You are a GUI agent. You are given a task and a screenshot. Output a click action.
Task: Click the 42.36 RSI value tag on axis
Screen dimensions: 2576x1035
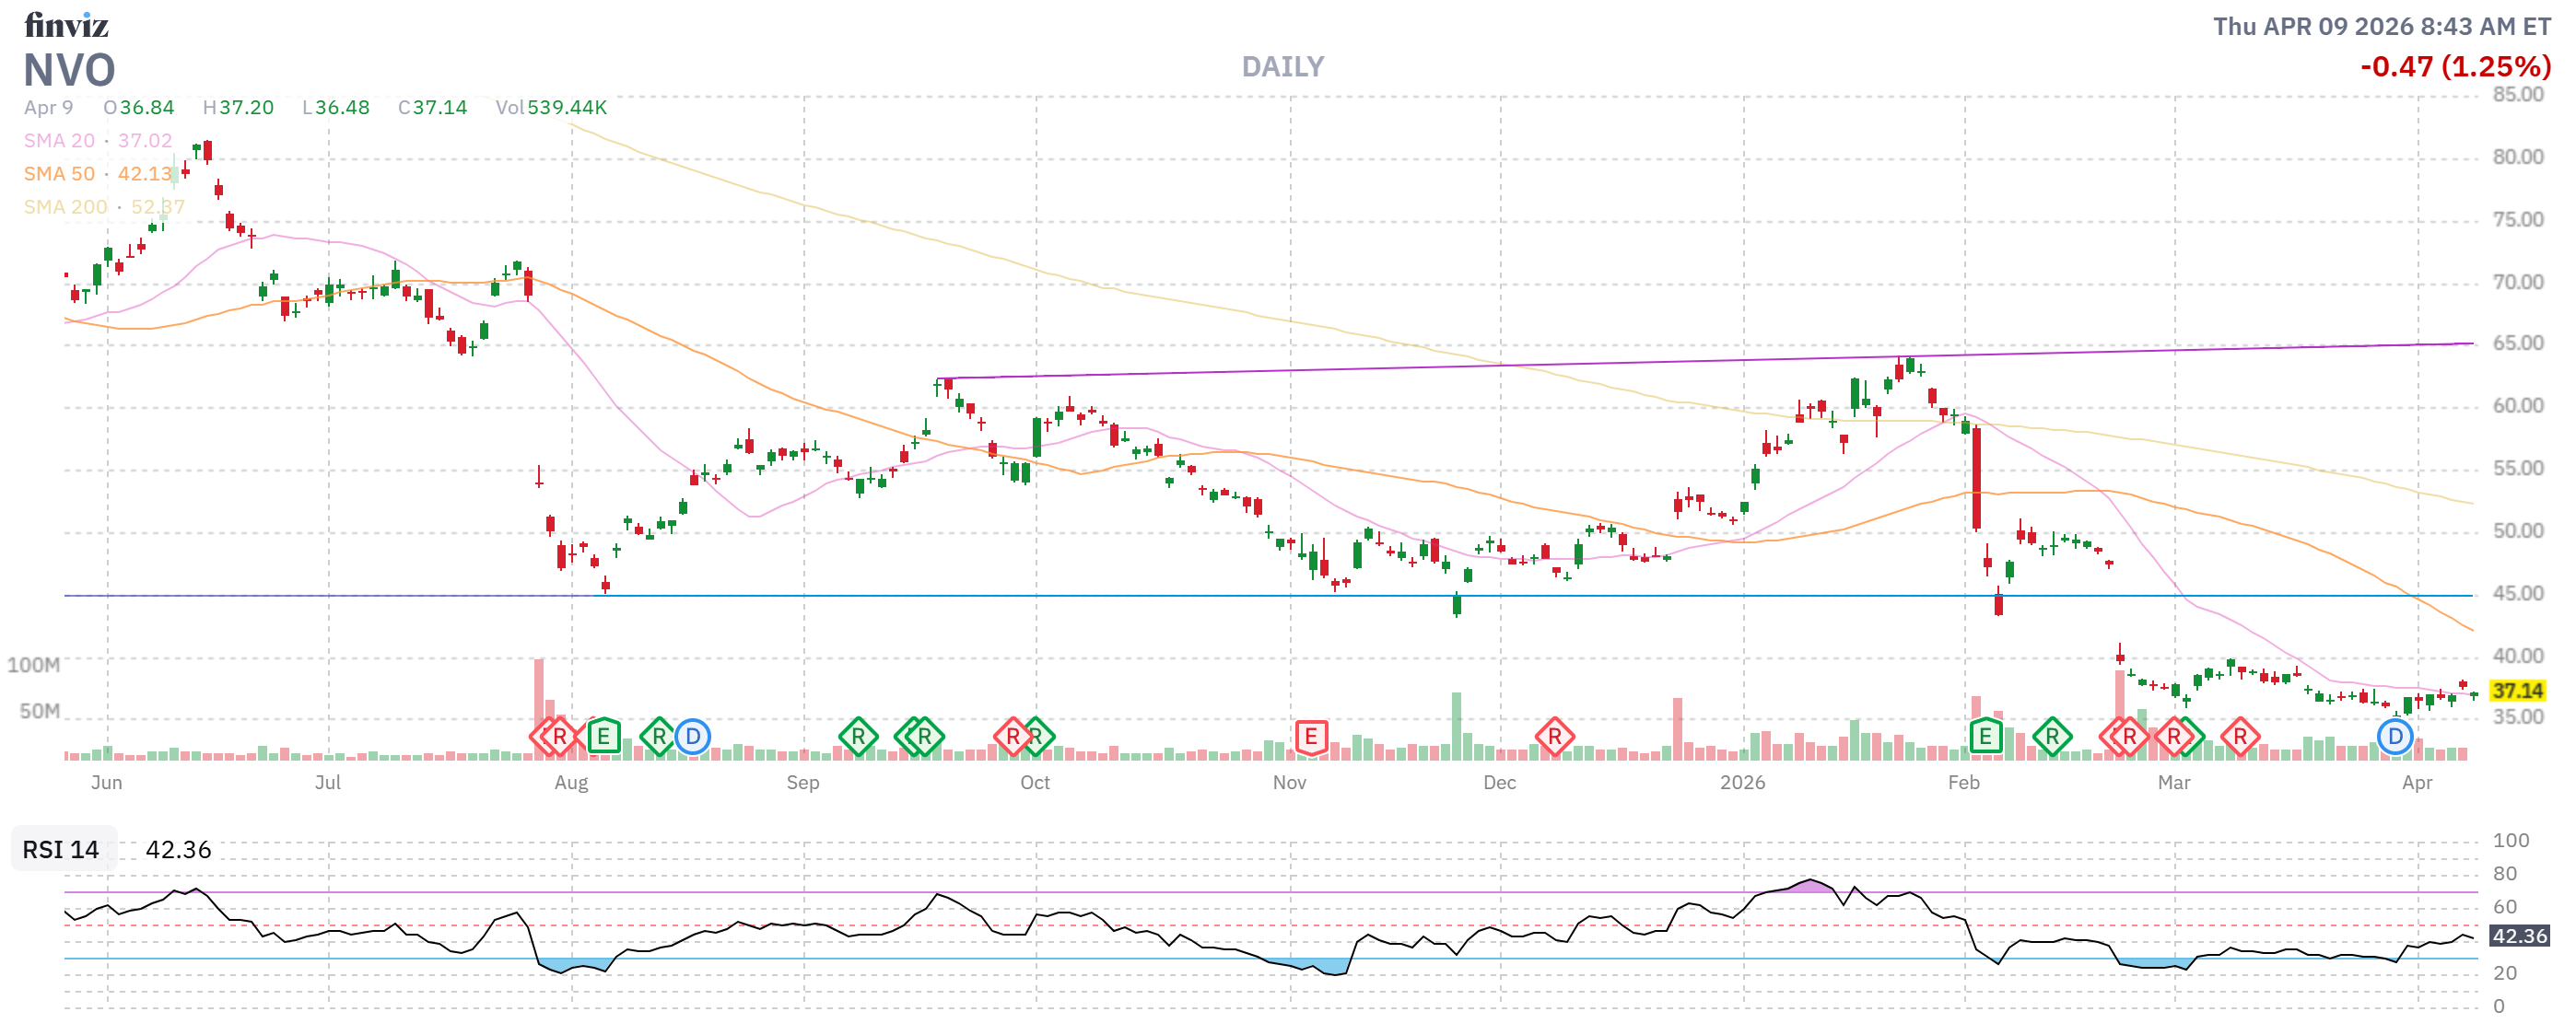[2518, 936]
